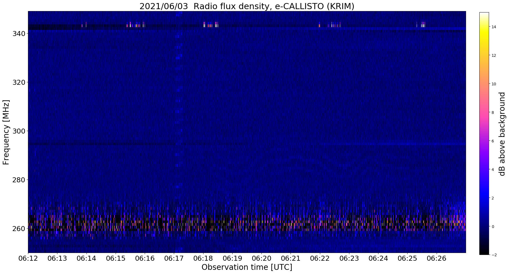Click the 06:21 time tick label
The width and height of the screenshot is (509, 274).
click(x=291, y=258)
